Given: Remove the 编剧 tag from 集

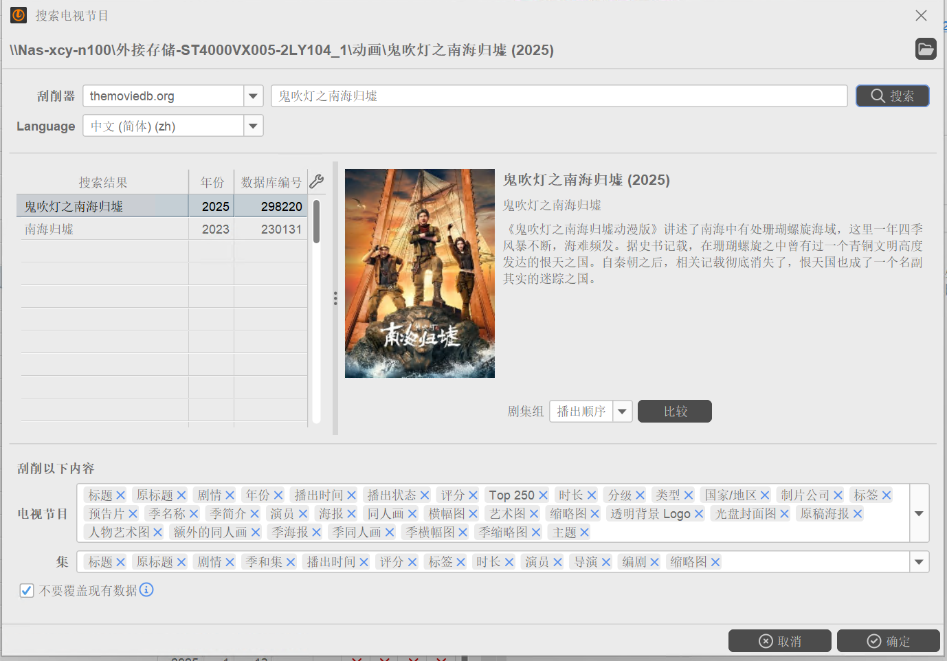Looking at the screenshot, I should 655,561.
